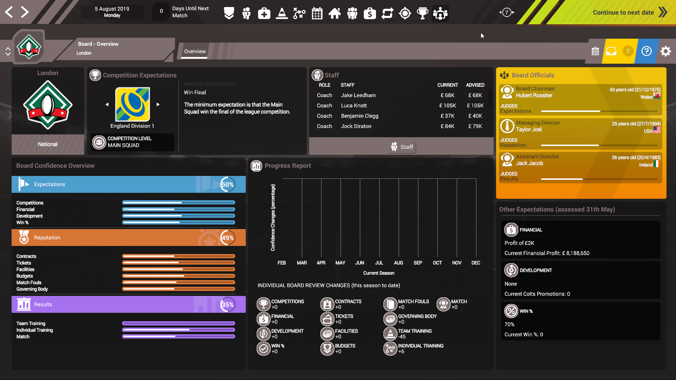676x380 pixels.
Task: Open the club shield menu icon
Action: (229, 13)
